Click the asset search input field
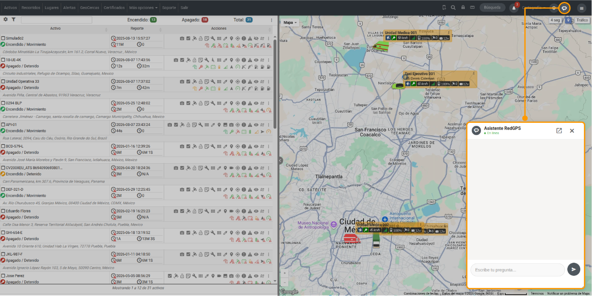 tap(56, 20)
